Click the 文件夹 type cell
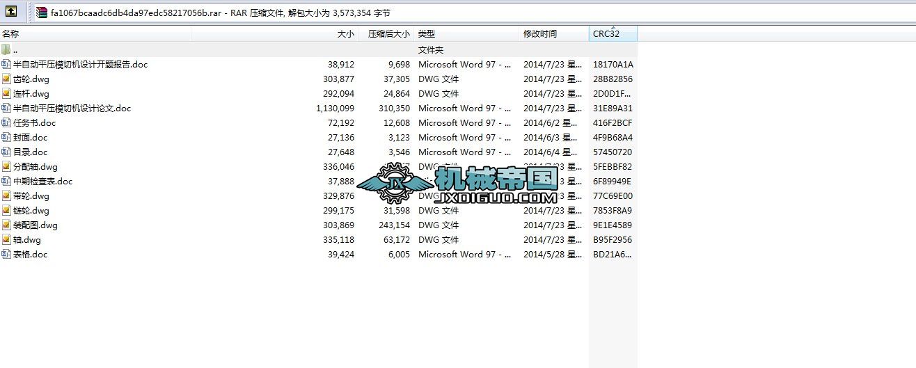 point(431,49)
